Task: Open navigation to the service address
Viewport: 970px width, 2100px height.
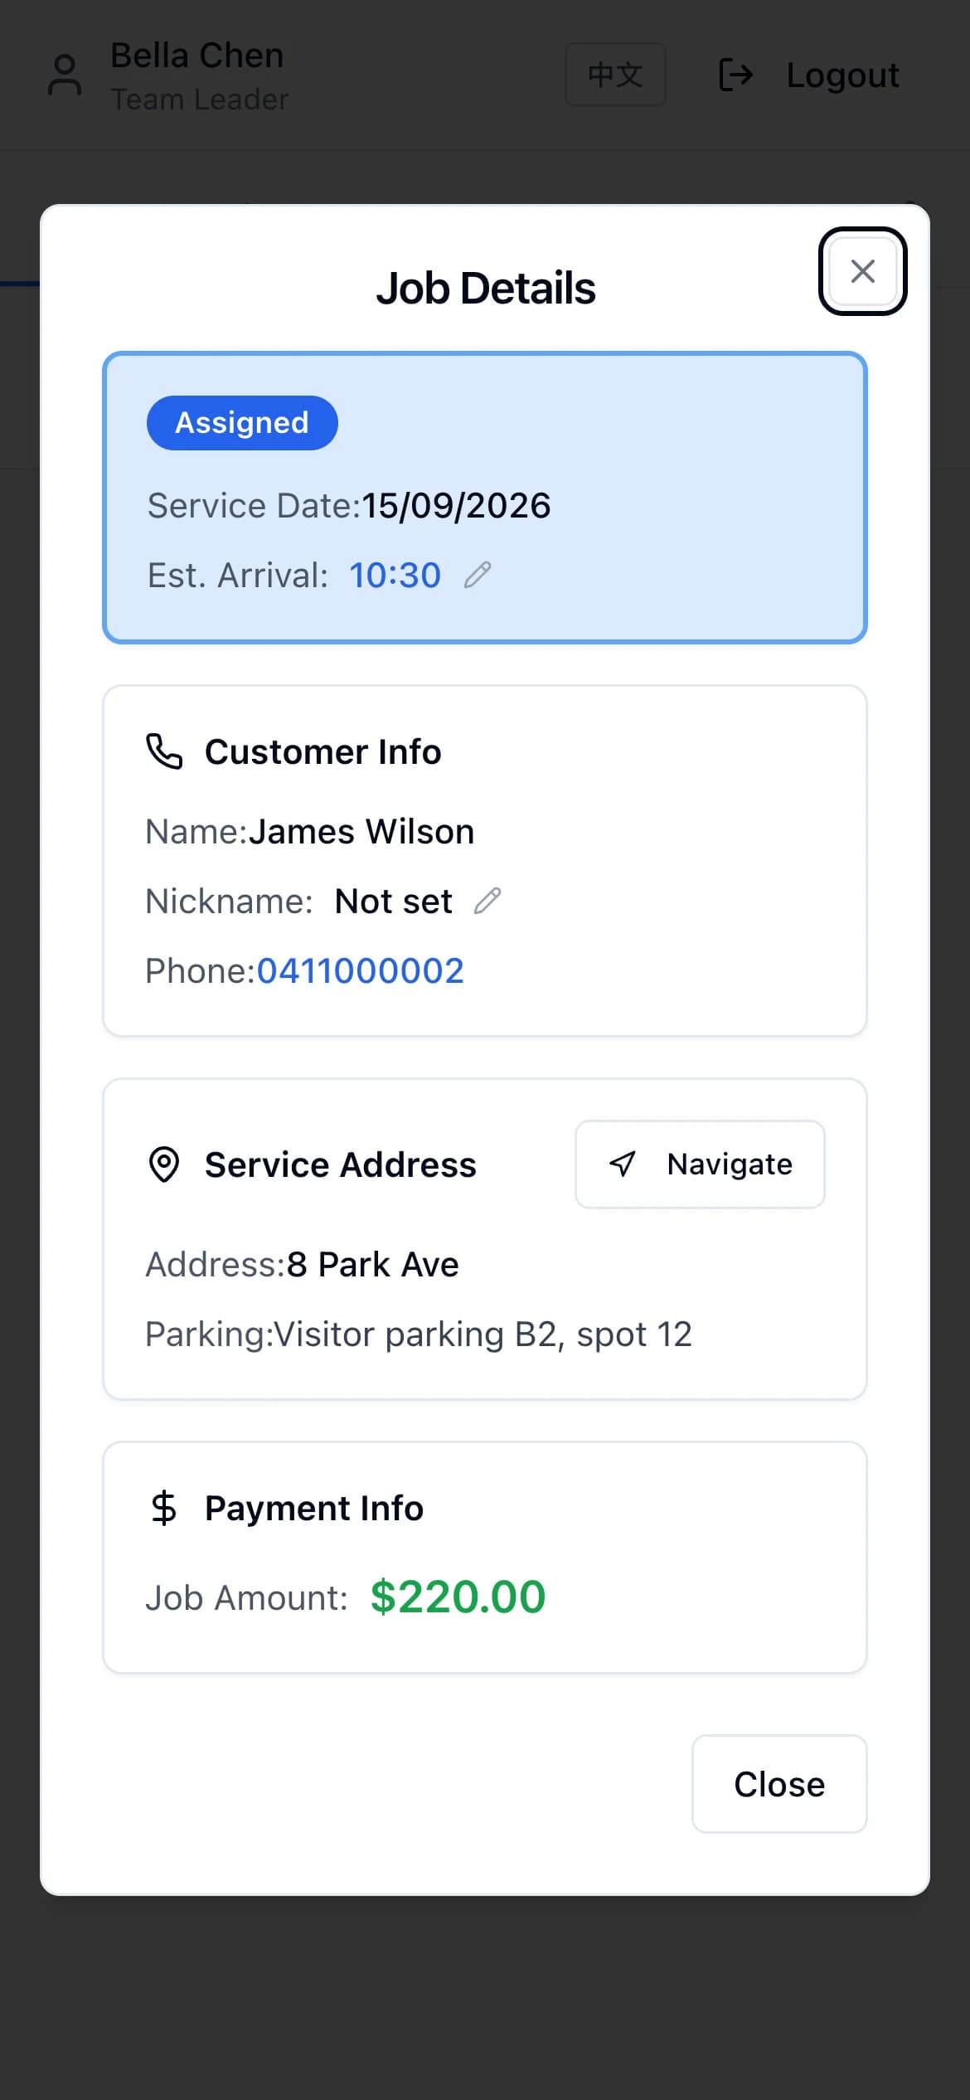Action: tap(700, 1164)
